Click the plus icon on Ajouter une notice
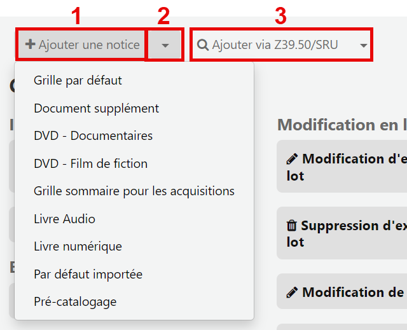The image size is (407, 330). point(31,44)
